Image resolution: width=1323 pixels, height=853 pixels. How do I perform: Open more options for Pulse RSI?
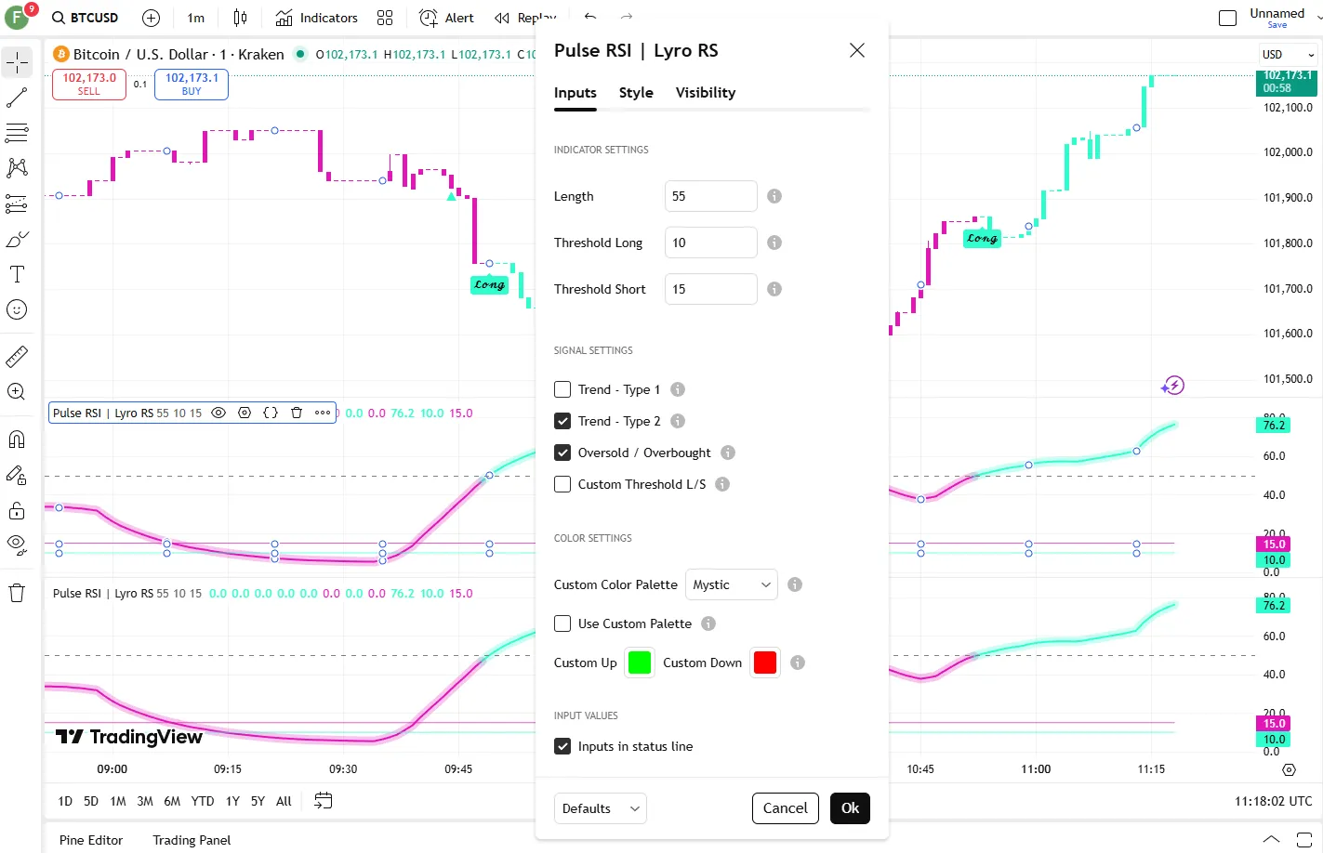click(x=323, y=413)
